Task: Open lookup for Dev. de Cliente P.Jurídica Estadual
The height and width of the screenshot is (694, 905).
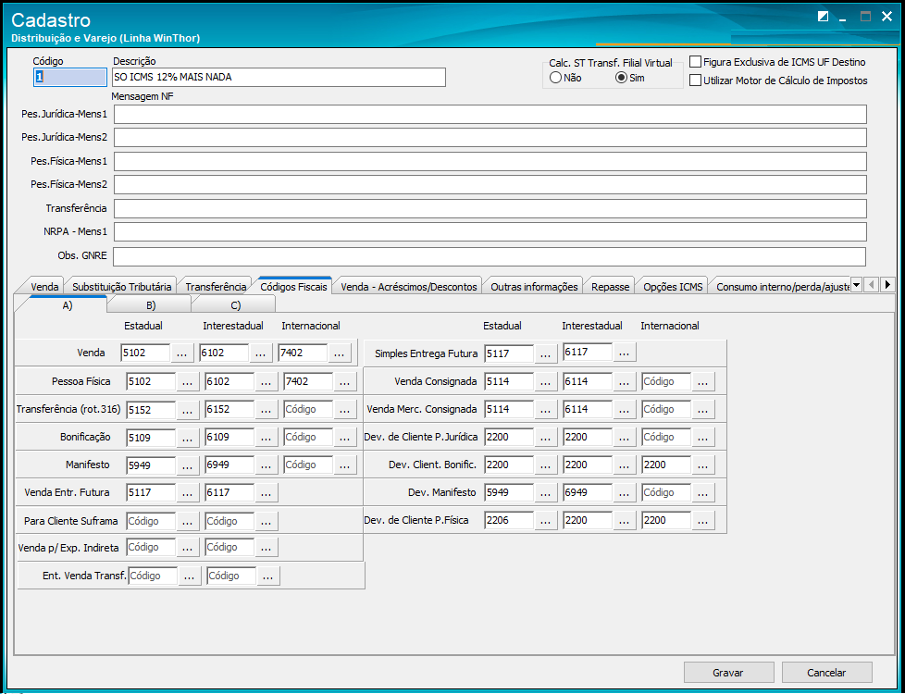Action: click(x=545, y=437)
